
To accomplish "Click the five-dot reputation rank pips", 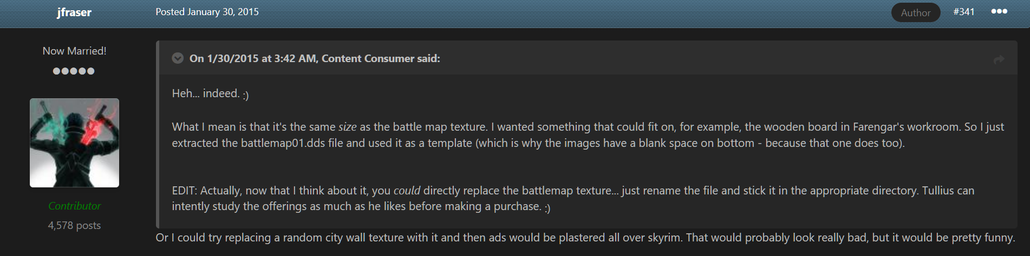I will click(x=74, y=71).
